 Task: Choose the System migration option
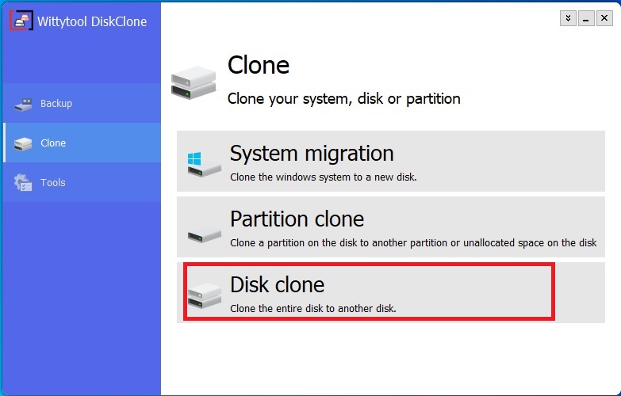[391, 161]
